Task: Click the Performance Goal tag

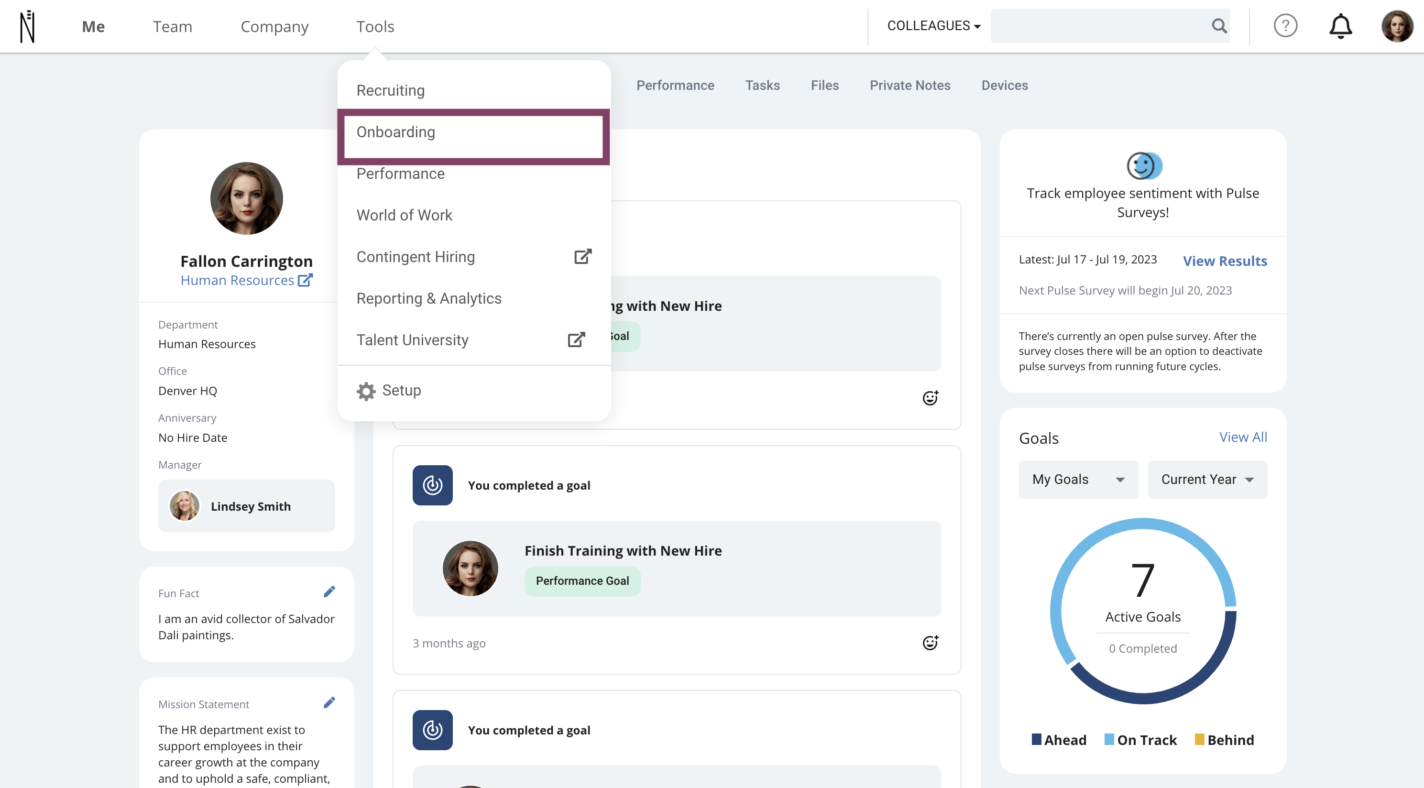Action: coord(582,581)
